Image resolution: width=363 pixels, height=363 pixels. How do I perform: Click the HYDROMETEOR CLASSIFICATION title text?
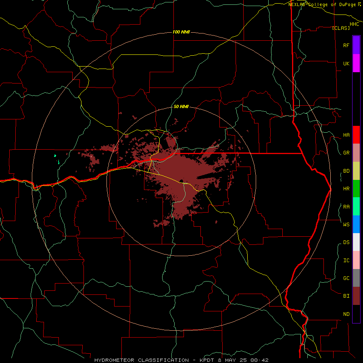pos(142,360)
